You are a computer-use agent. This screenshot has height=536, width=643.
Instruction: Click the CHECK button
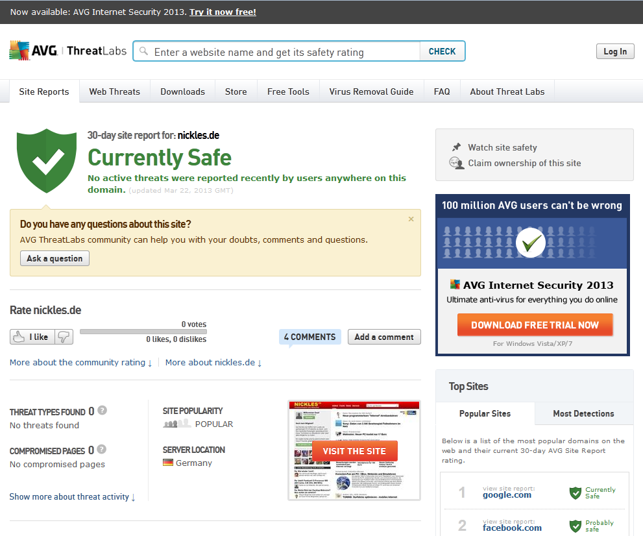click(443, 51)
